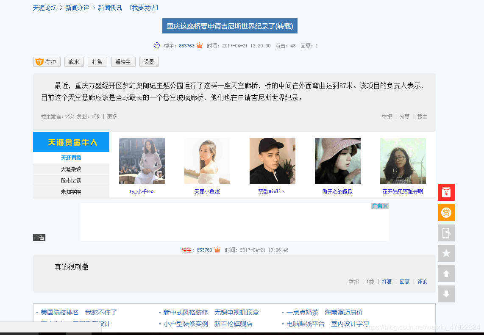Image resolution: width=484 pixels, height=335 pixels.
Task: Click the 1楼 floor label in the reply
Action: 370,282
